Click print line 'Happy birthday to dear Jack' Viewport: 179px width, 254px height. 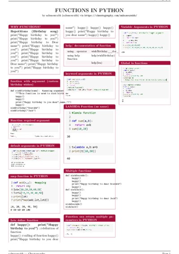95,198
